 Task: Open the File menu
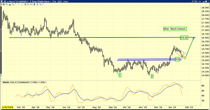(54, 2)
